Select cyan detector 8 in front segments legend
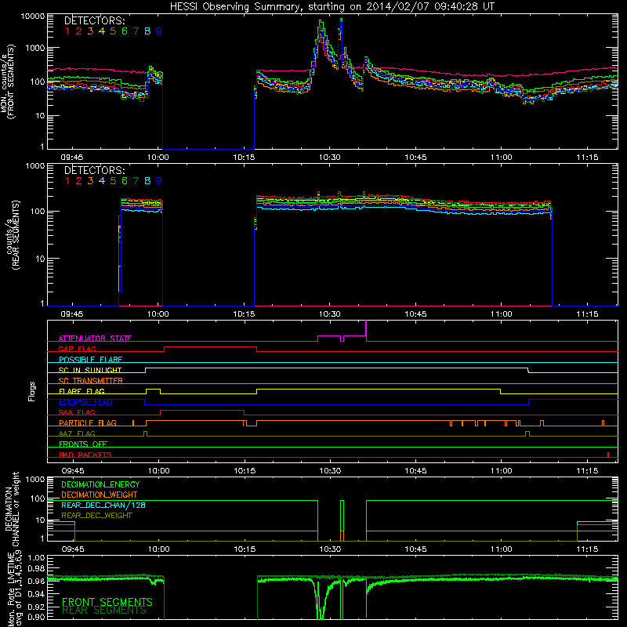Viewport: 627px width, 627px height. (147, 31)
